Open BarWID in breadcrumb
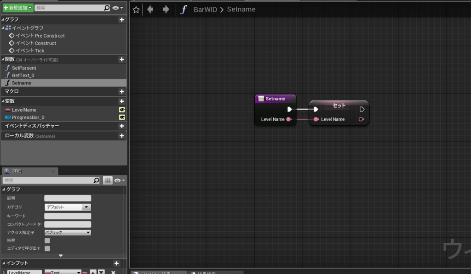Image resolution: width=471 pixels, height=274 pixels. pos(205,10)
